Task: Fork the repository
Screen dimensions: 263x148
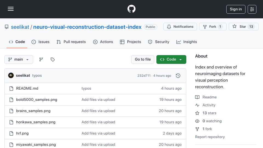Action: [213, 27]
